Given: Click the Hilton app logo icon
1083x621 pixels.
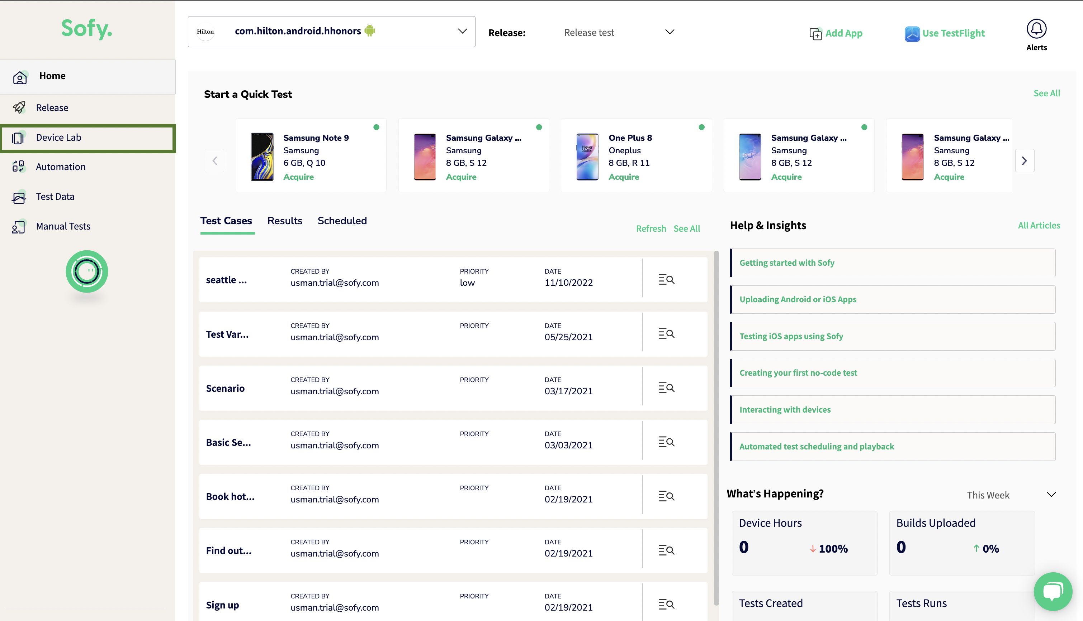Looking at the screenshot, I should coord(205,32).
